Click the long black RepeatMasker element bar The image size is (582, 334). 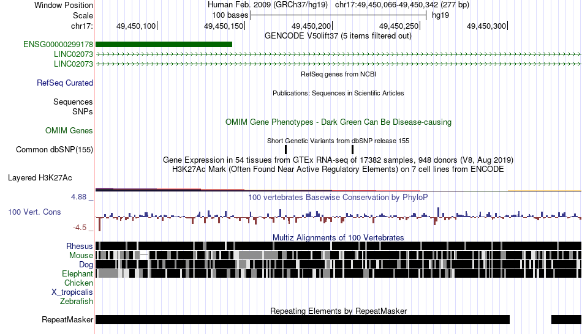coord(303,319)
